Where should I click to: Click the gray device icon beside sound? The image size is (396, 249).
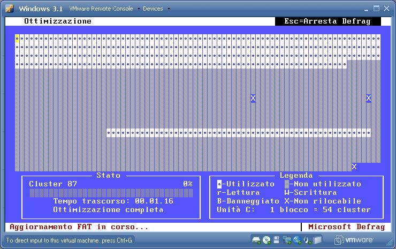318,240
